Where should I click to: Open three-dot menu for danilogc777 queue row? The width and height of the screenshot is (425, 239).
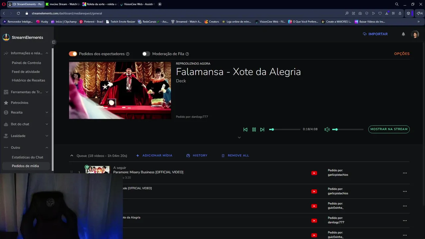pyautogui.click(x=405, y=220)
